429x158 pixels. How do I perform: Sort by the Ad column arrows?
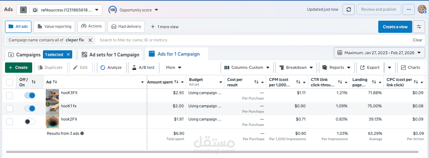coord(55,82)
